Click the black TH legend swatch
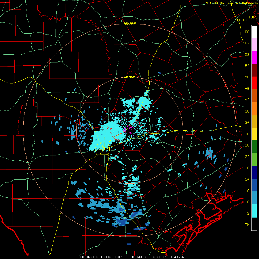 (254, 224)
